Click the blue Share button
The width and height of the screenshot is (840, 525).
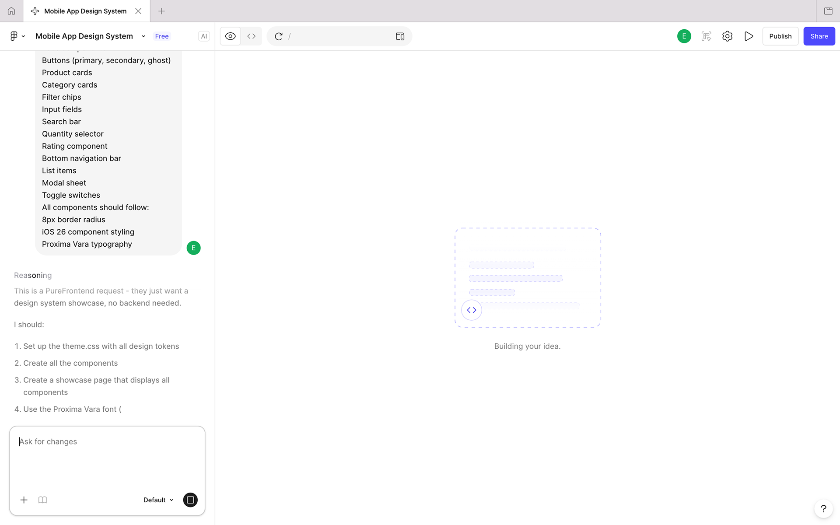pos(819,36)
